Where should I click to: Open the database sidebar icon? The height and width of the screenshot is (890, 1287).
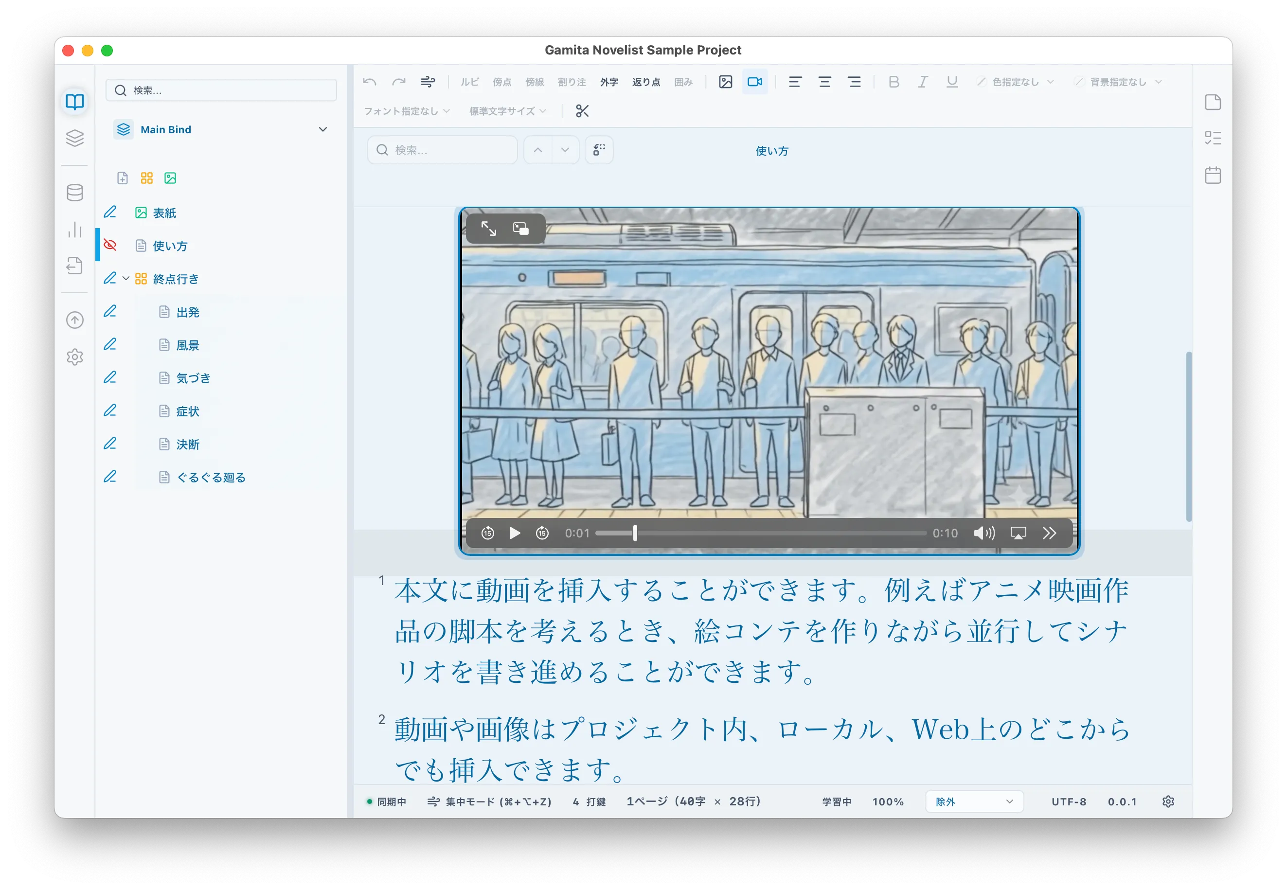coord(75,193)
